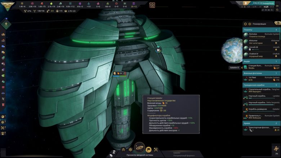281x158 pixels.
Task: Select the 1st Fleet entry
Action: 261,79
